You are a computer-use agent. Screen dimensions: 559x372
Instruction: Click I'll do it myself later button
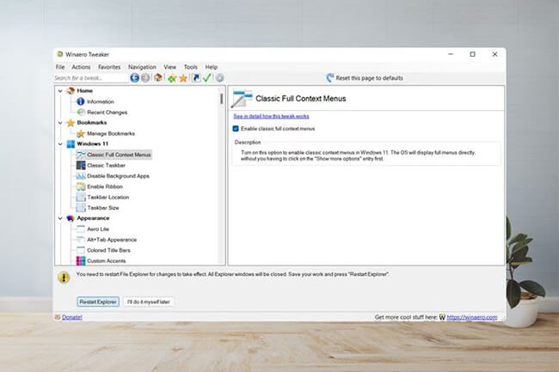[149, 302]
